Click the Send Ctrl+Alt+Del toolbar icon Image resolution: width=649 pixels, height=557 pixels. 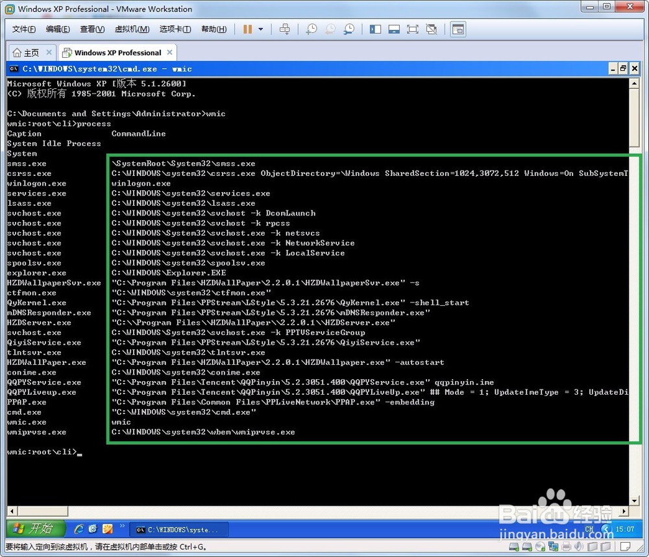click(285, 29)
